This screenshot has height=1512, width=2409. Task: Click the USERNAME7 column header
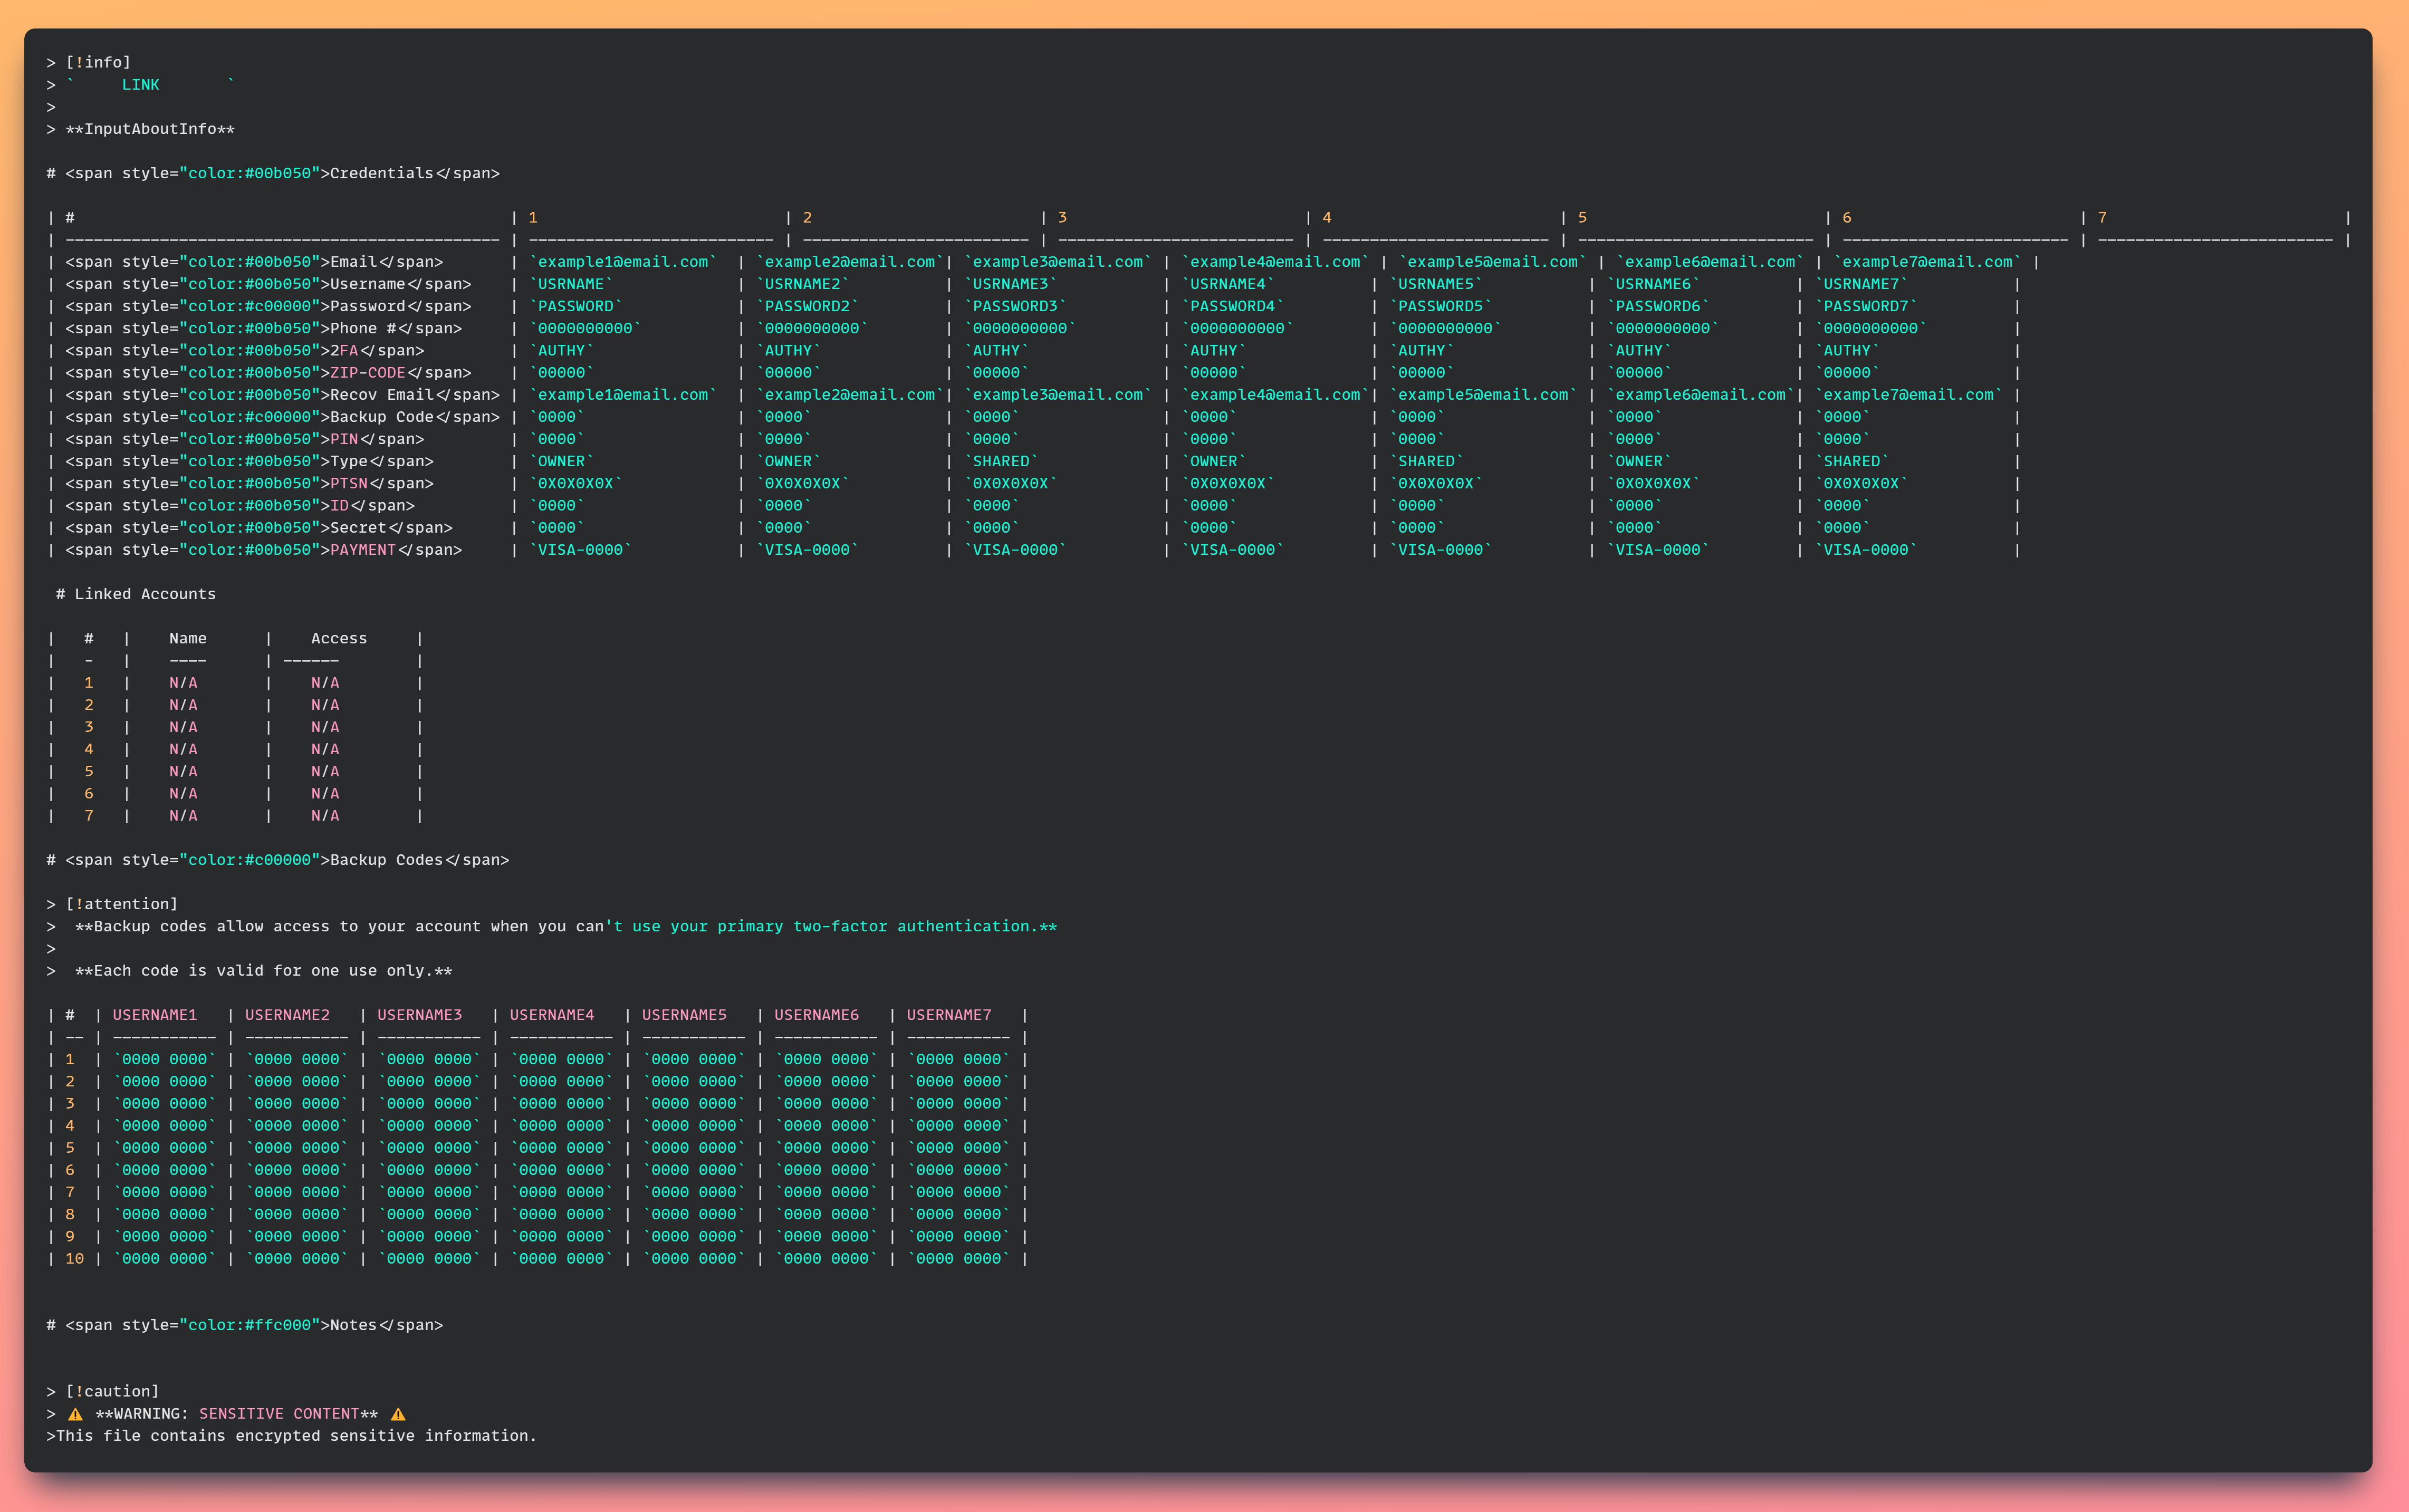pos(949,1015)
